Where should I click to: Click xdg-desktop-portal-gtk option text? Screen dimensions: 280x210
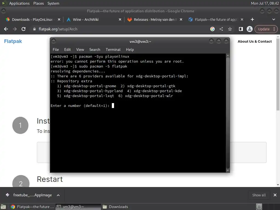[x=151, y=86]
